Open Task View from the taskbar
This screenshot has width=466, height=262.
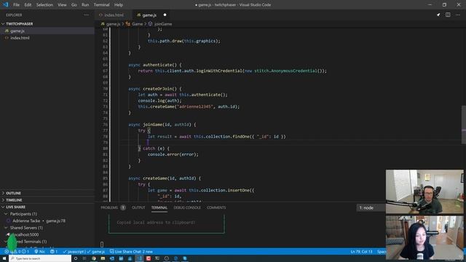(84, 258)
